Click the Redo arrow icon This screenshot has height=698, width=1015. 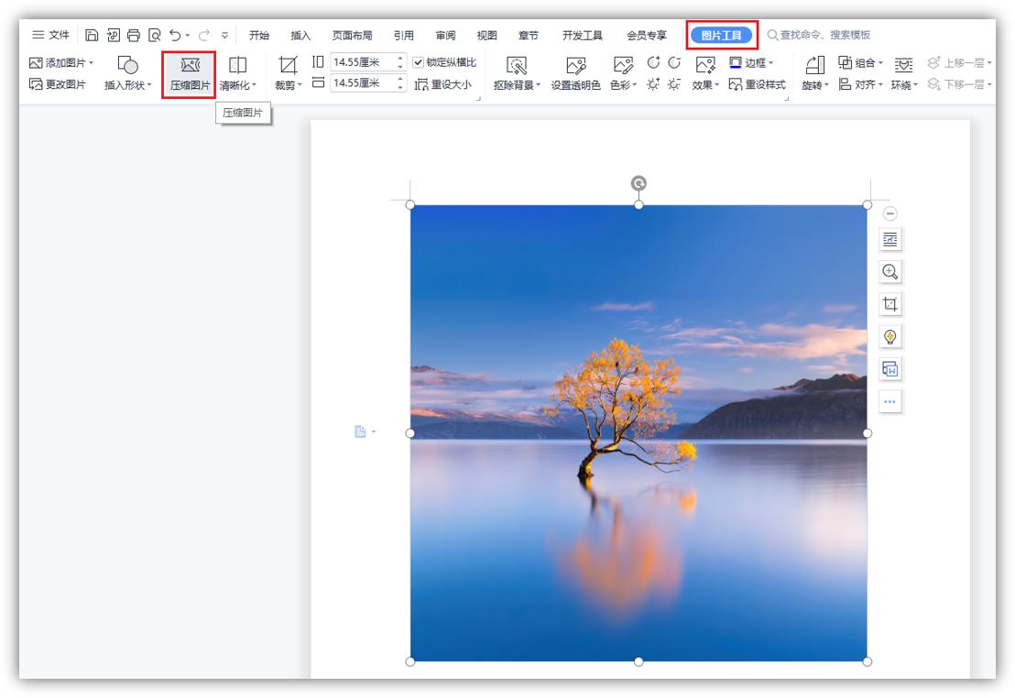204,35
